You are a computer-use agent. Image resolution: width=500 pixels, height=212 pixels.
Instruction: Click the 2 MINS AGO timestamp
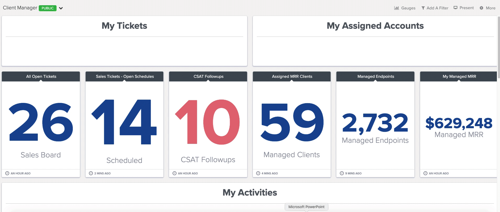(x=102, y=173)
